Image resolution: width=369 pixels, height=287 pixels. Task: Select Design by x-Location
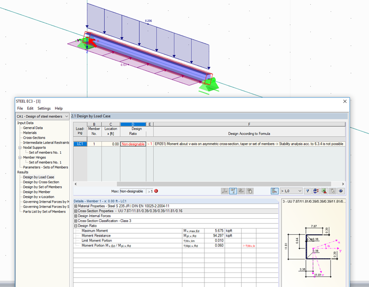38,197
